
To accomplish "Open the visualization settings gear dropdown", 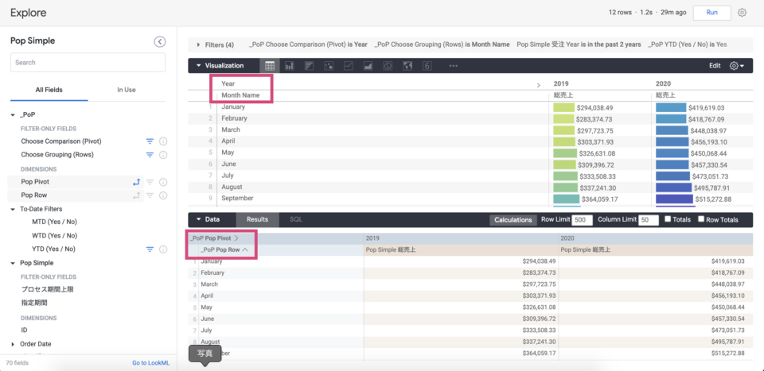I will (x=736, y=66).
